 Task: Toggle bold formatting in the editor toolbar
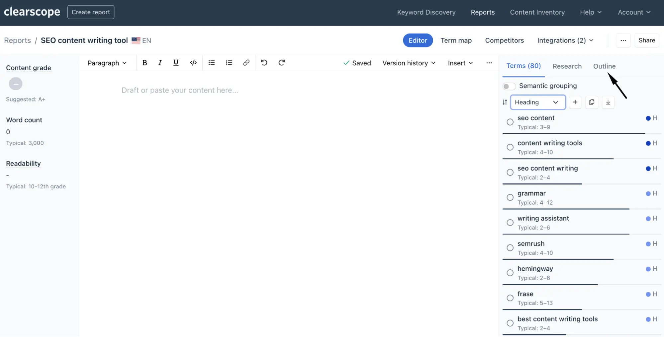(144, 63)
